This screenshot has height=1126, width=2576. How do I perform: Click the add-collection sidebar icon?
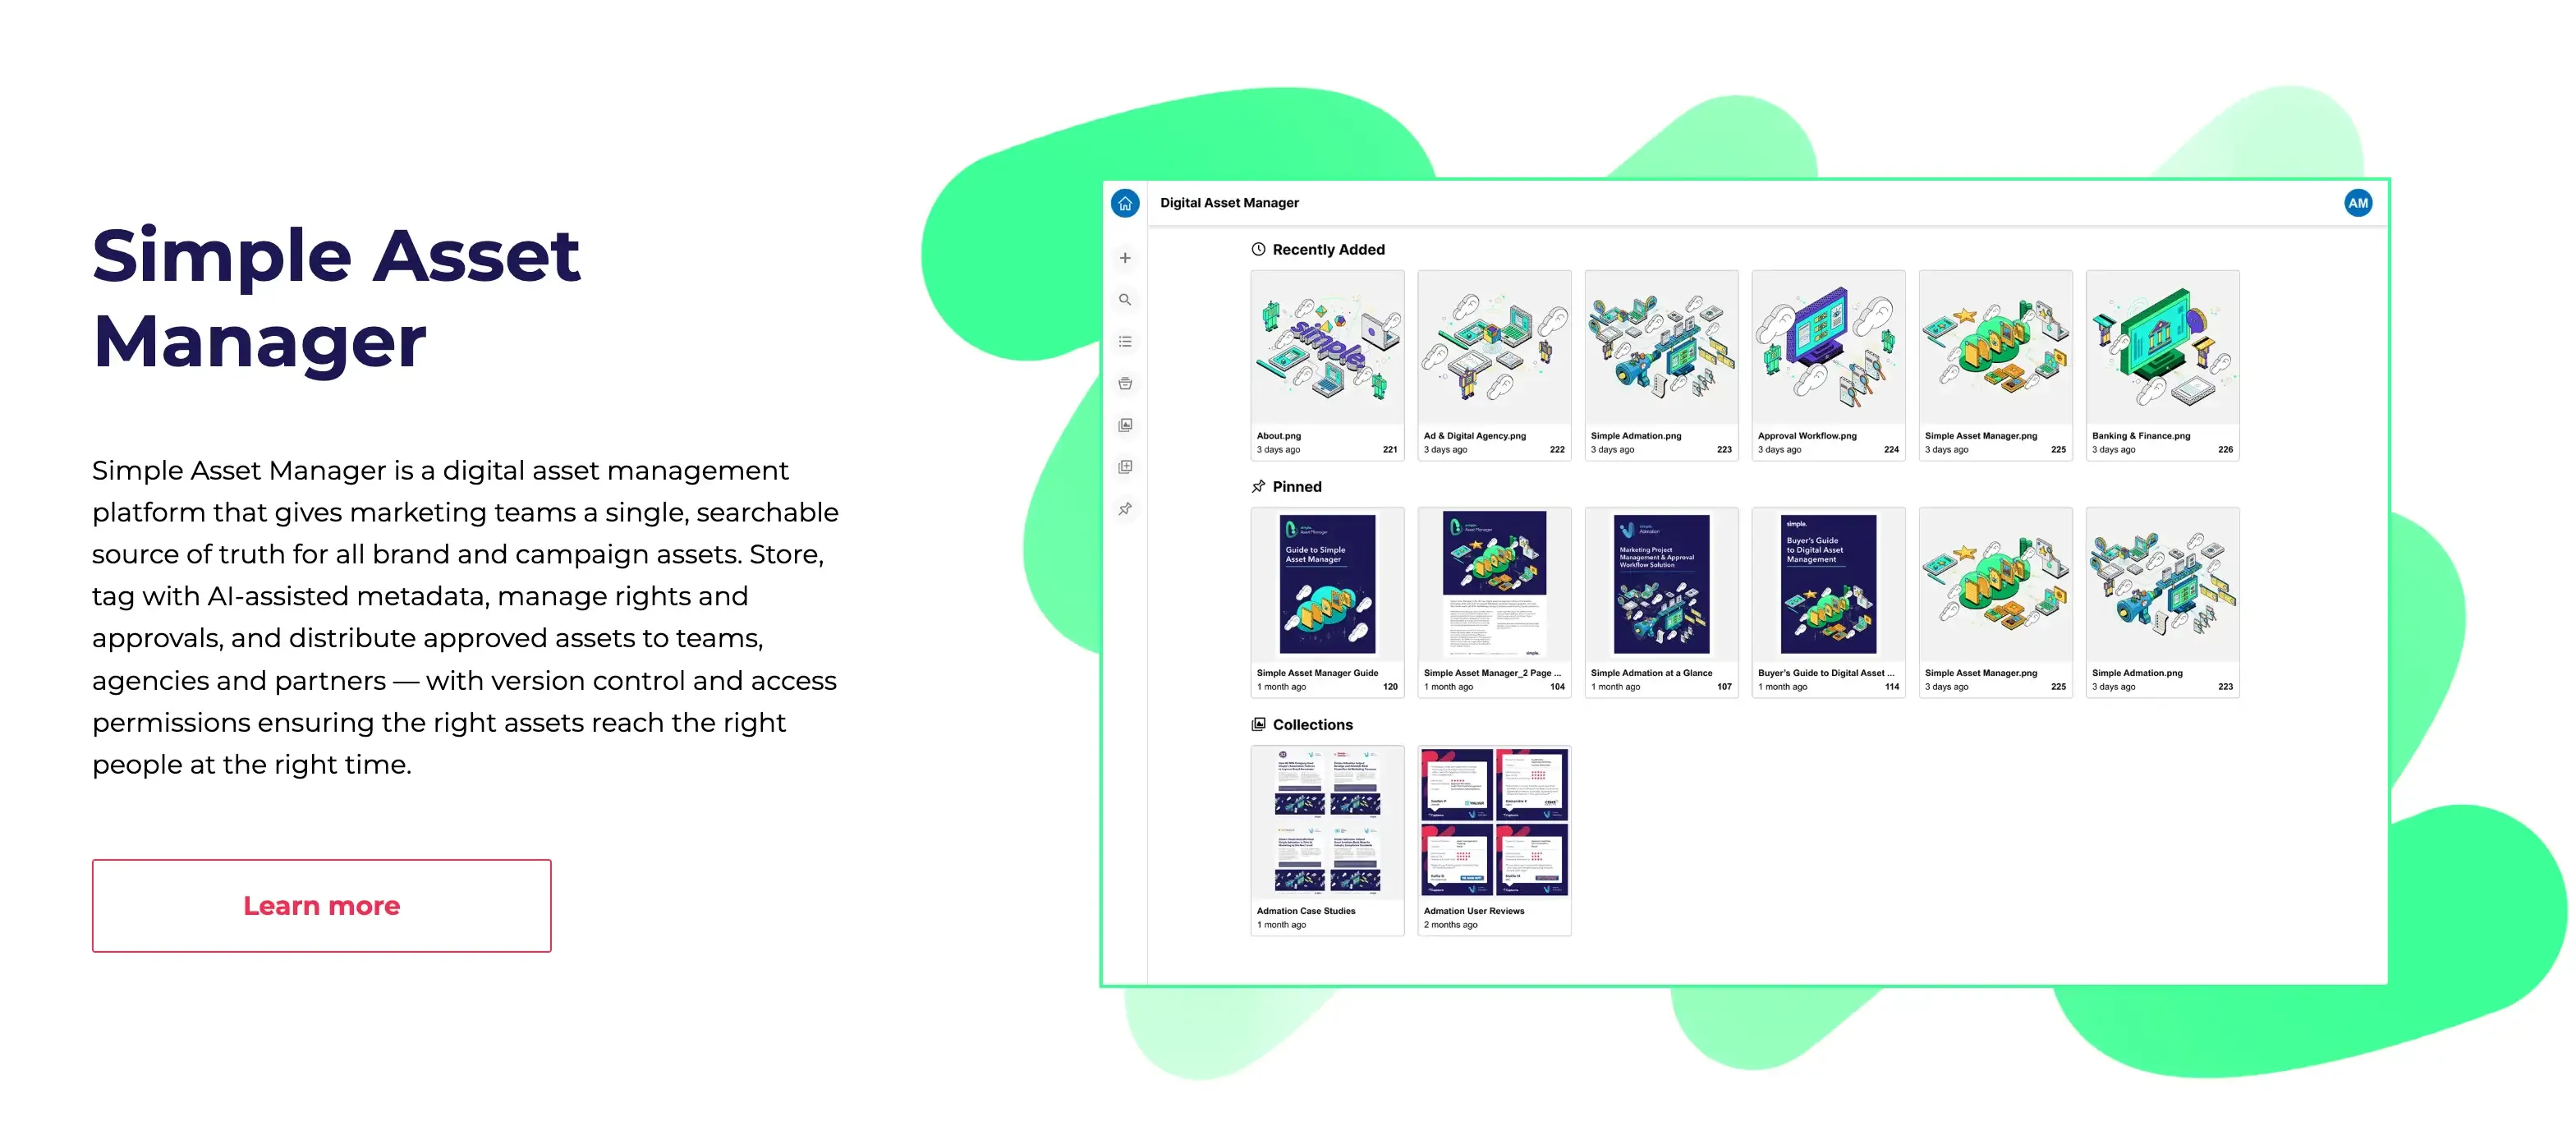coord(1125,467)
